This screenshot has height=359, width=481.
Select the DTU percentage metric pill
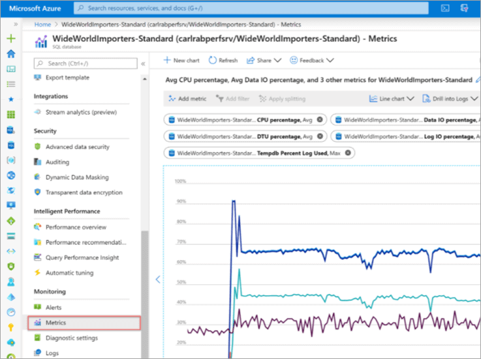point(245,136)
